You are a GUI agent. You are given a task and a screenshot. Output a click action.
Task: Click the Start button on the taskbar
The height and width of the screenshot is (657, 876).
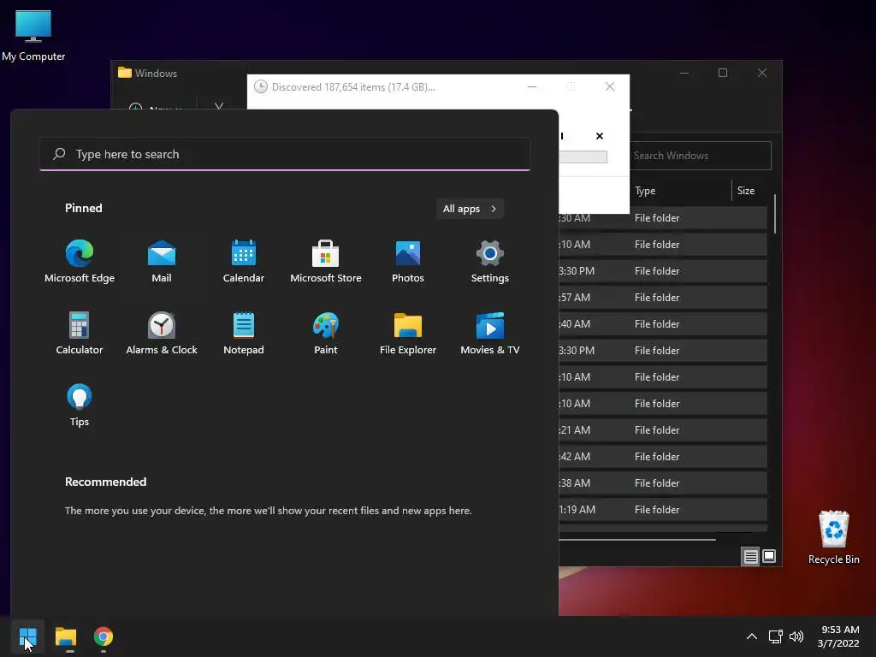coord(27,636)
